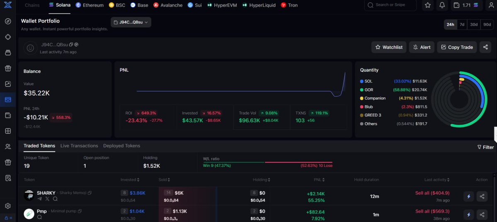Open the Live Transactions tab
Screen dimensions: 497x222
pyautogui.click(x=79, y=146)
